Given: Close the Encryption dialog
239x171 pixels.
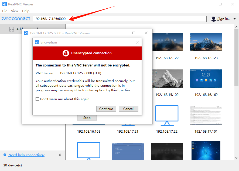Looking at the screenshot, I should point(138,42).
